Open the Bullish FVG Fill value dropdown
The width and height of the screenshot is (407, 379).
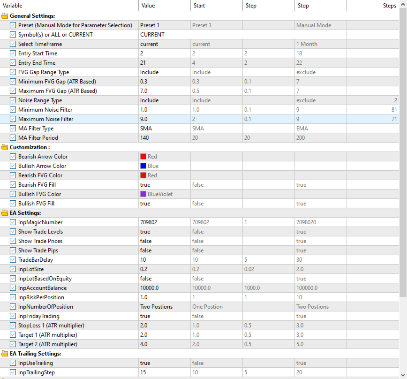pos(165,203)
